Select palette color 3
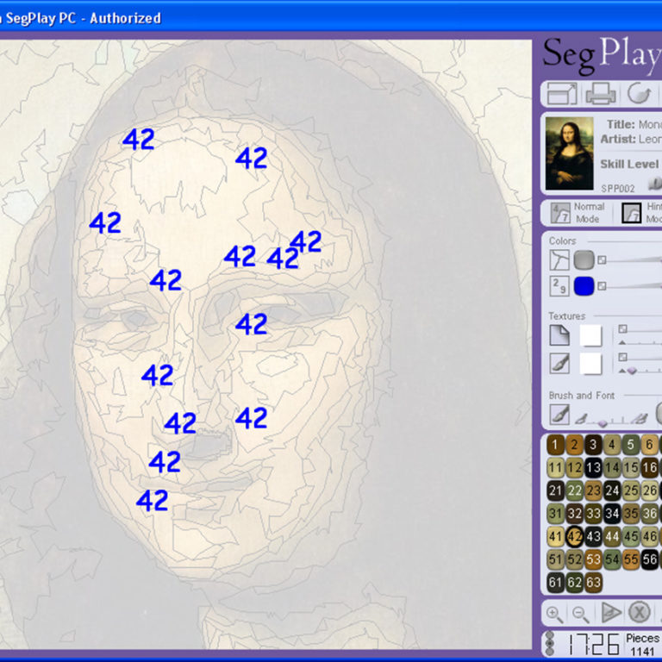The image size is (662, 662). click(593, 445)
